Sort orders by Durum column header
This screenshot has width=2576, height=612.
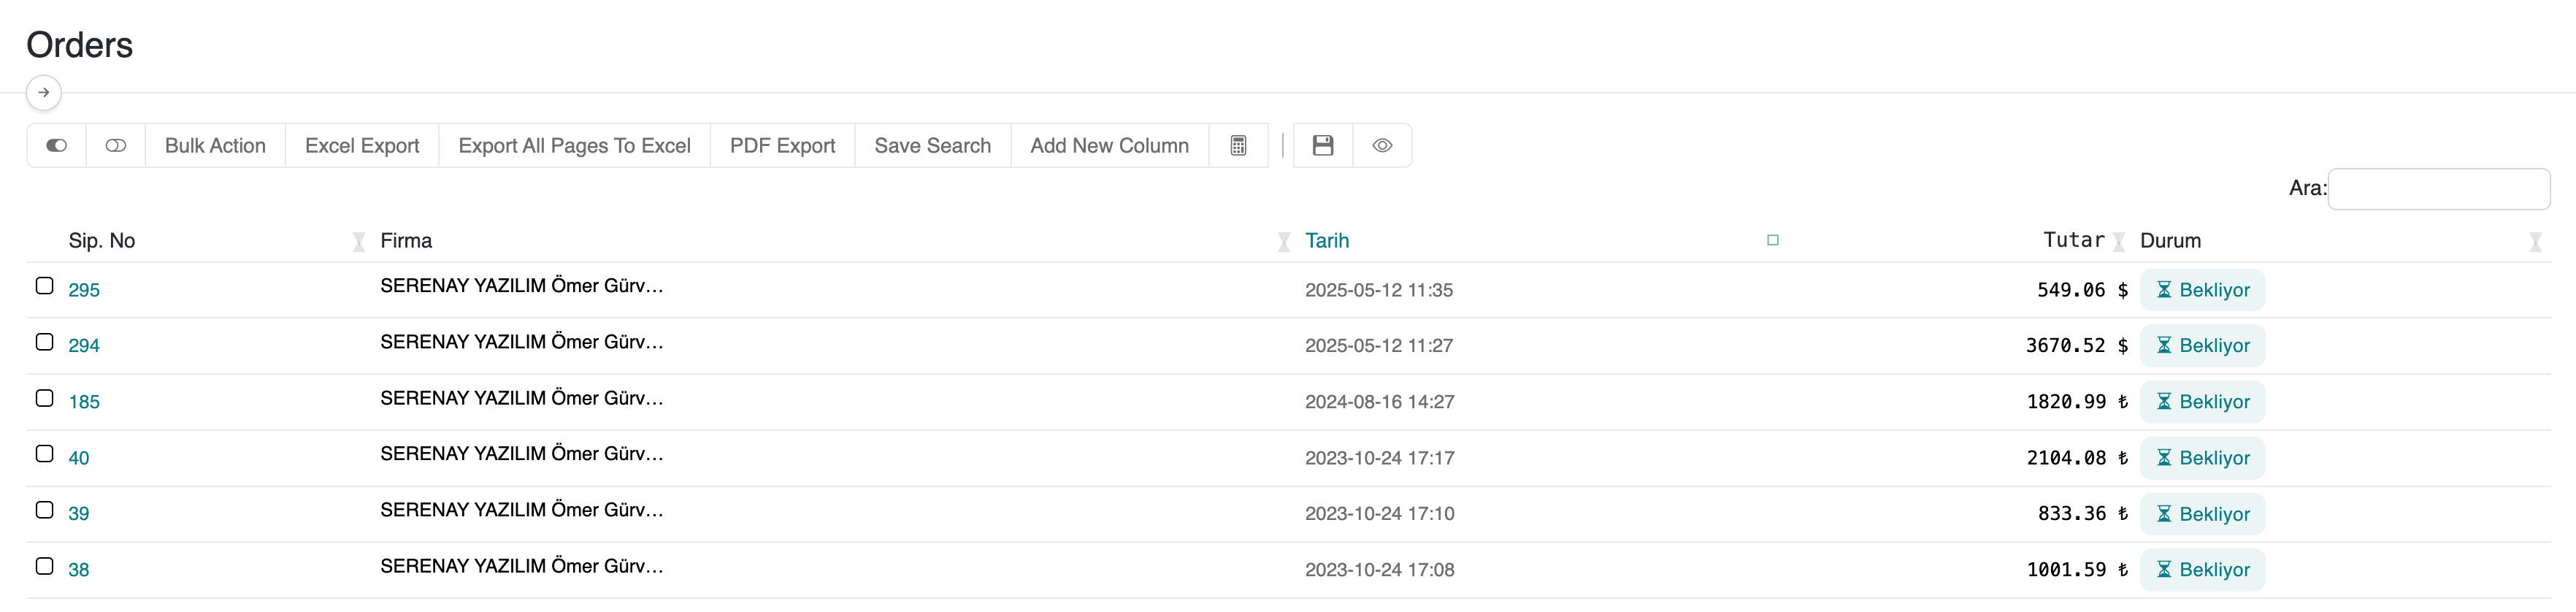click(2170, 241)
